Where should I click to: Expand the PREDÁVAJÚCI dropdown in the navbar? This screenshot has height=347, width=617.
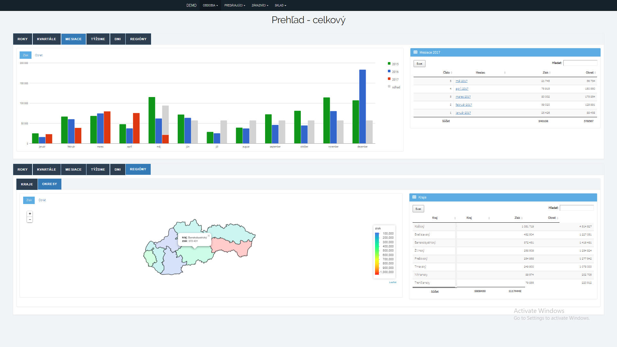click(x=235, y=5)
